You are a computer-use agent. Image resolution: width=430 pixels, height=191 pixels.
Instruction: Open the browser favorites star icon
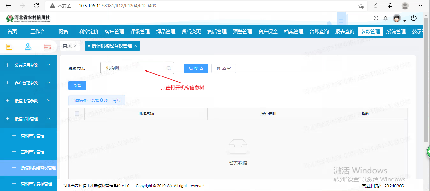(x=376, y=5)
